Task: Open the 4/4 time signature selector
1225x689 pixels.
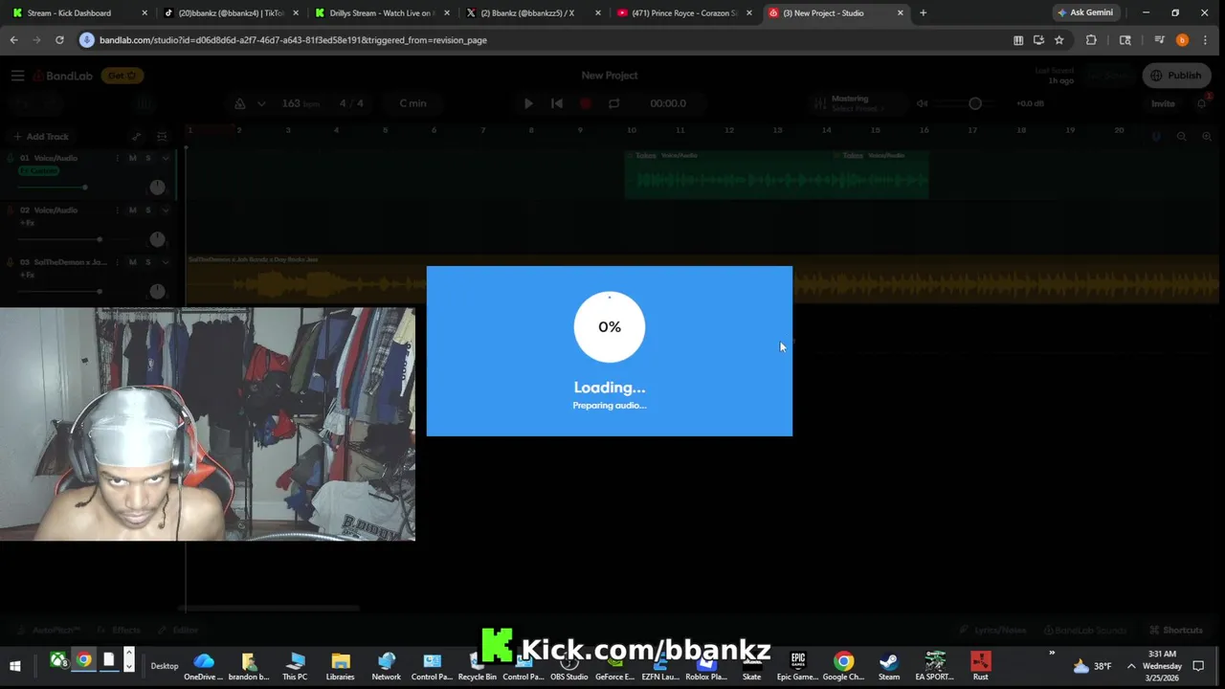Action: [351, 103]
